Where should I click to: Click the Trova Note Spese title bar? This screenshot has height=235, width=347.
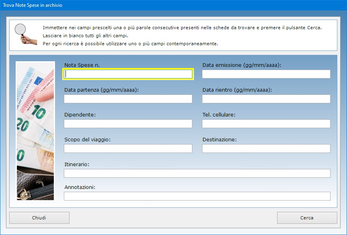(173, 5)
